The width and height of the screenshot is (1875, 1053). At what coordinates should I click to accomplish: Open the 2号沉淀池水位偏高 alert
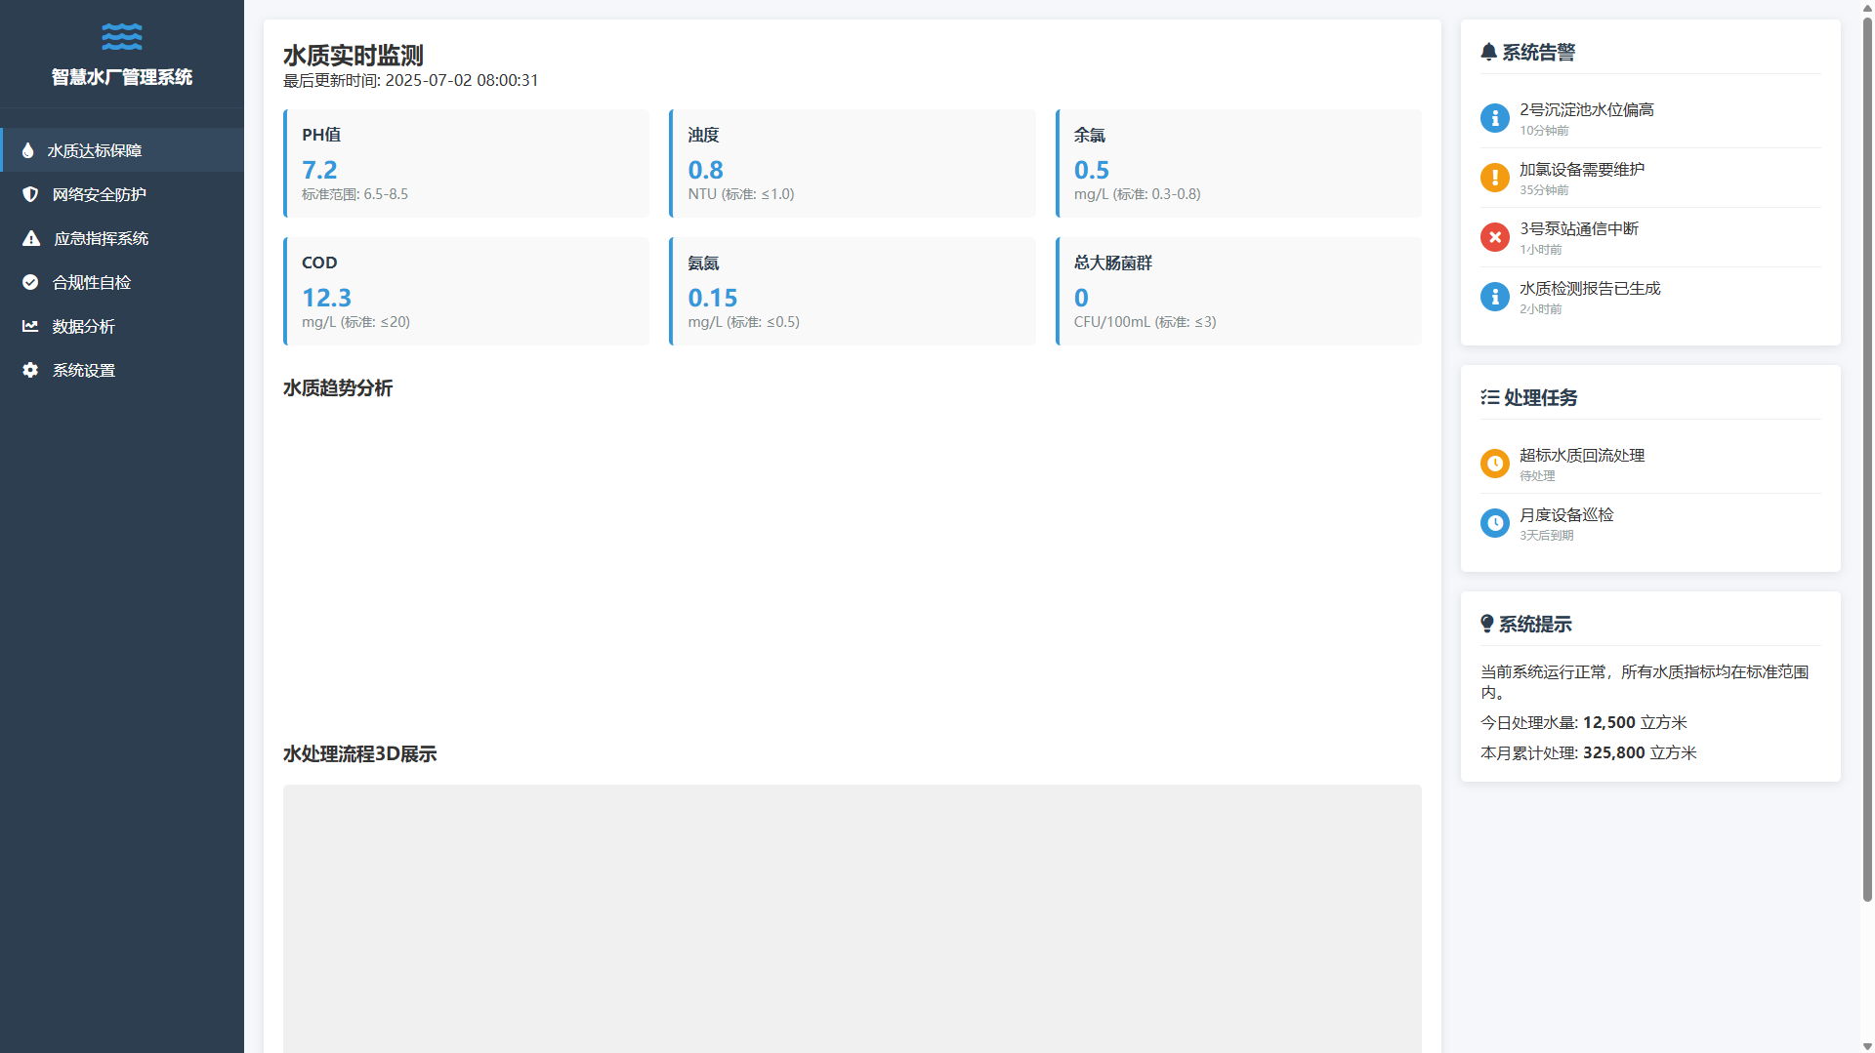point(1586,110)
